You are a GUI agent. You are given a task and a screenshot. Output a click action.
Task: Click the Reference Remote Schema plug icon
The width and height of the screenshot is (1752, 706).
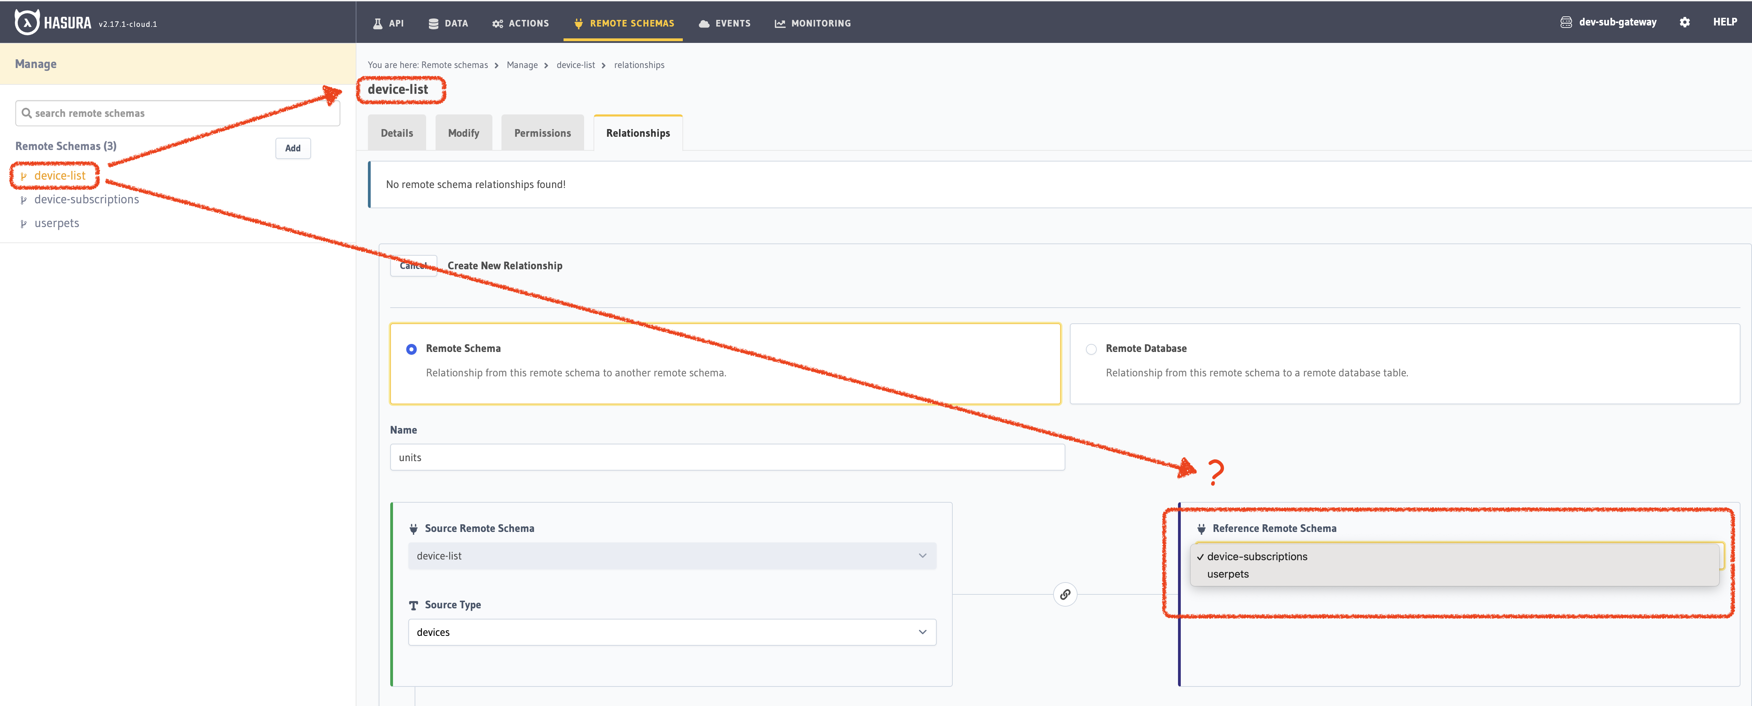1201,528
